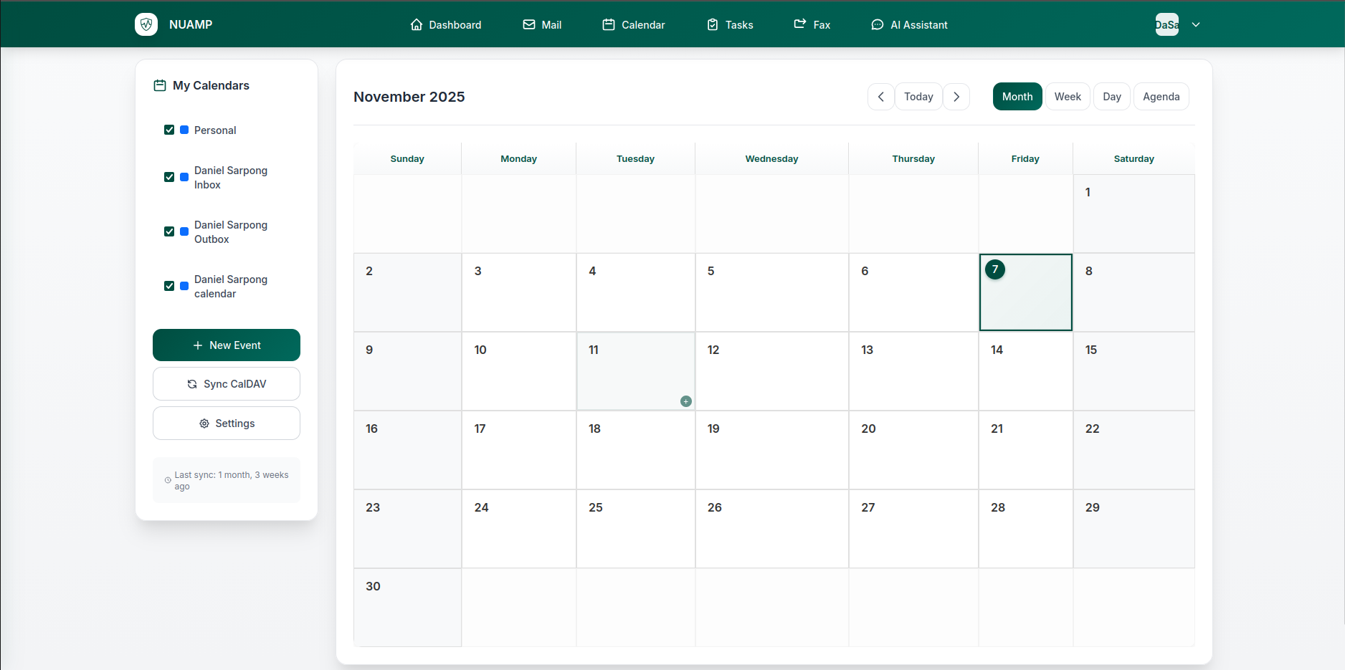Viewport: 1345px width, 670px height.
Task: Click the My Calendars header icon
Action: point(160,85)
